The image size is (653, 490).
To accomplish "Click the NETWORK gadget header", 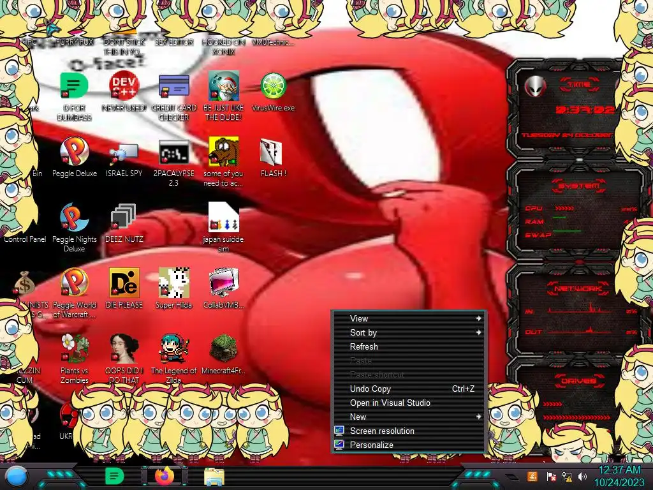I will coord(579,288).
